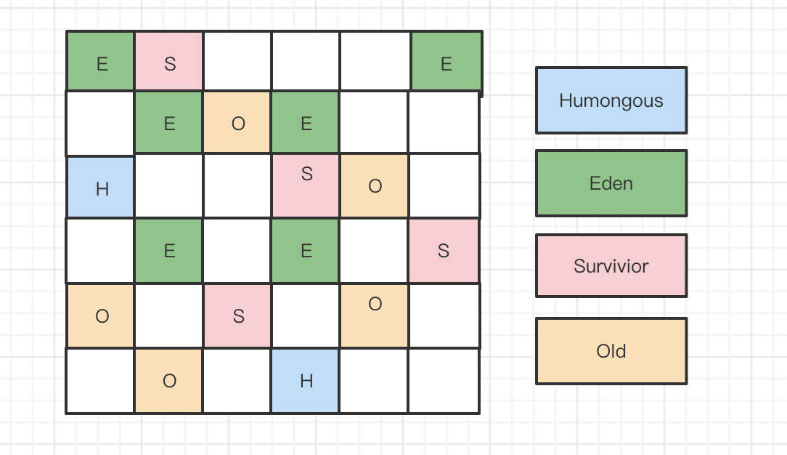The height and width of the screenshot is (455, 787).
Task: Select the pink S cell ending the fourth row
Action: (x=444, y=251)
